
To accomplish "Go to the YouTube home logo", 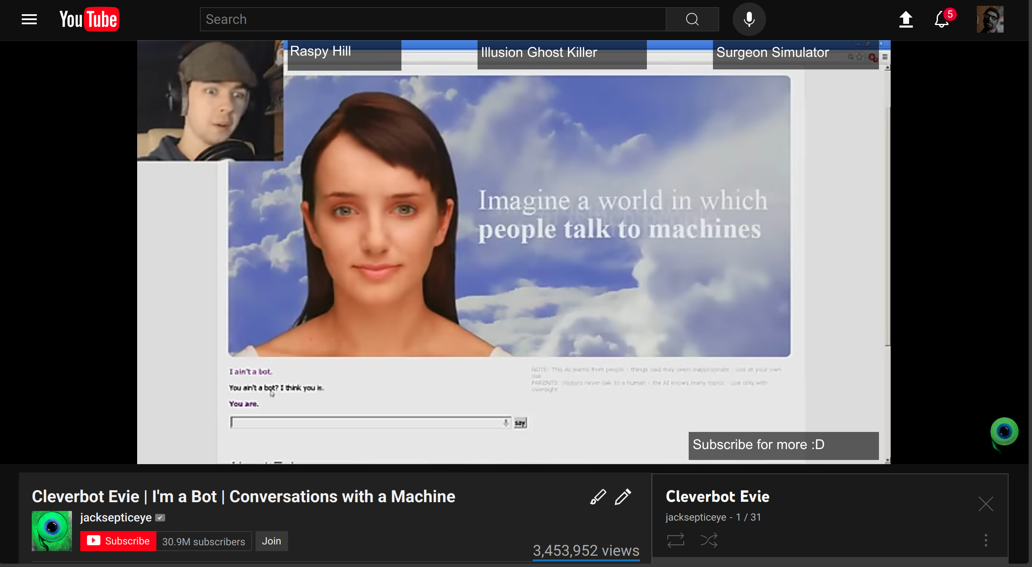I will [89, 19].
